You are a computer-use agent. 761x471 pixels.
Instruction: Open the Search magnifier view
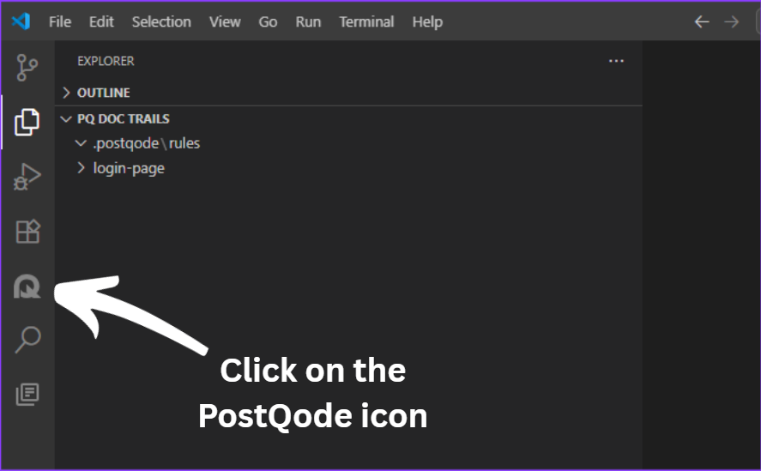click(27, 340)
